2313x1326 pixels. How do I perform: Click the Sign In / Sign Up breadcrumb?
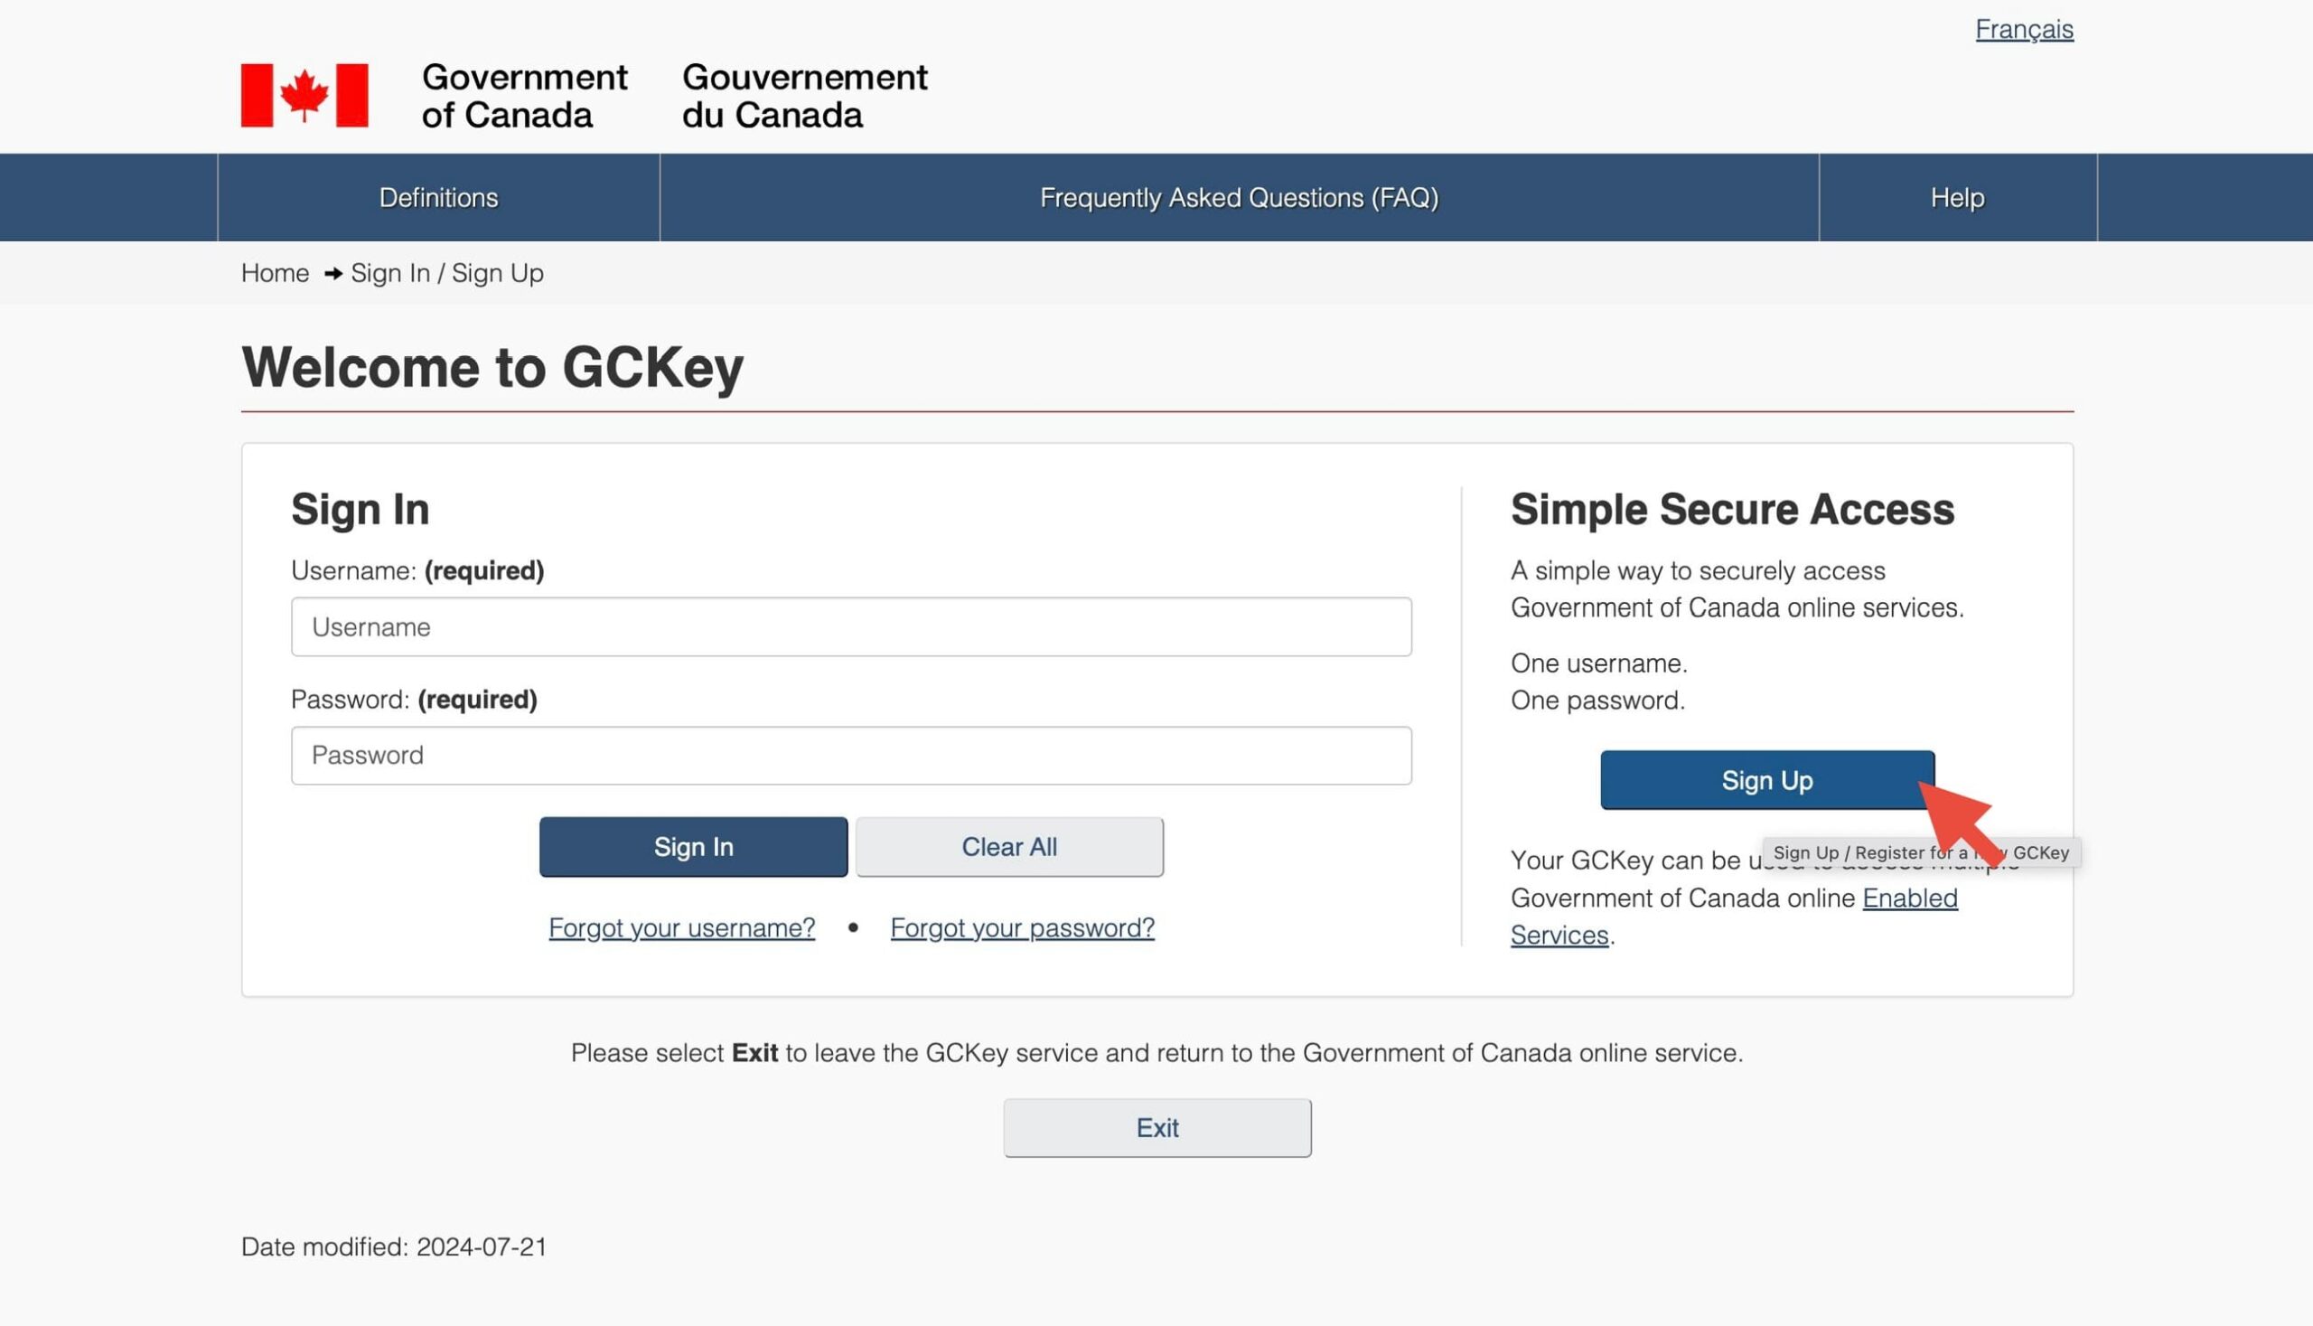[x=447, y=273]
